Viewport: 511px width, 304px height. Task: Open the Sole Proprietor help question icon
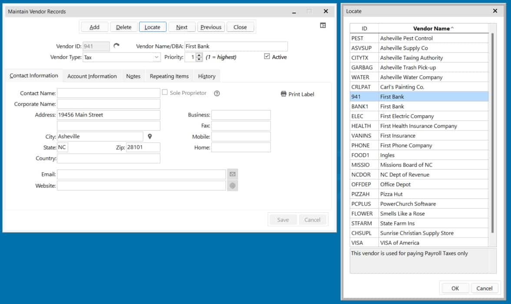(x=217, y=93)
